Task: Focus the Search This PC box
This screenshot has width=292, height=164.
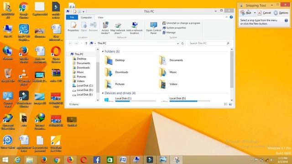Action: (x=209, y=43)
